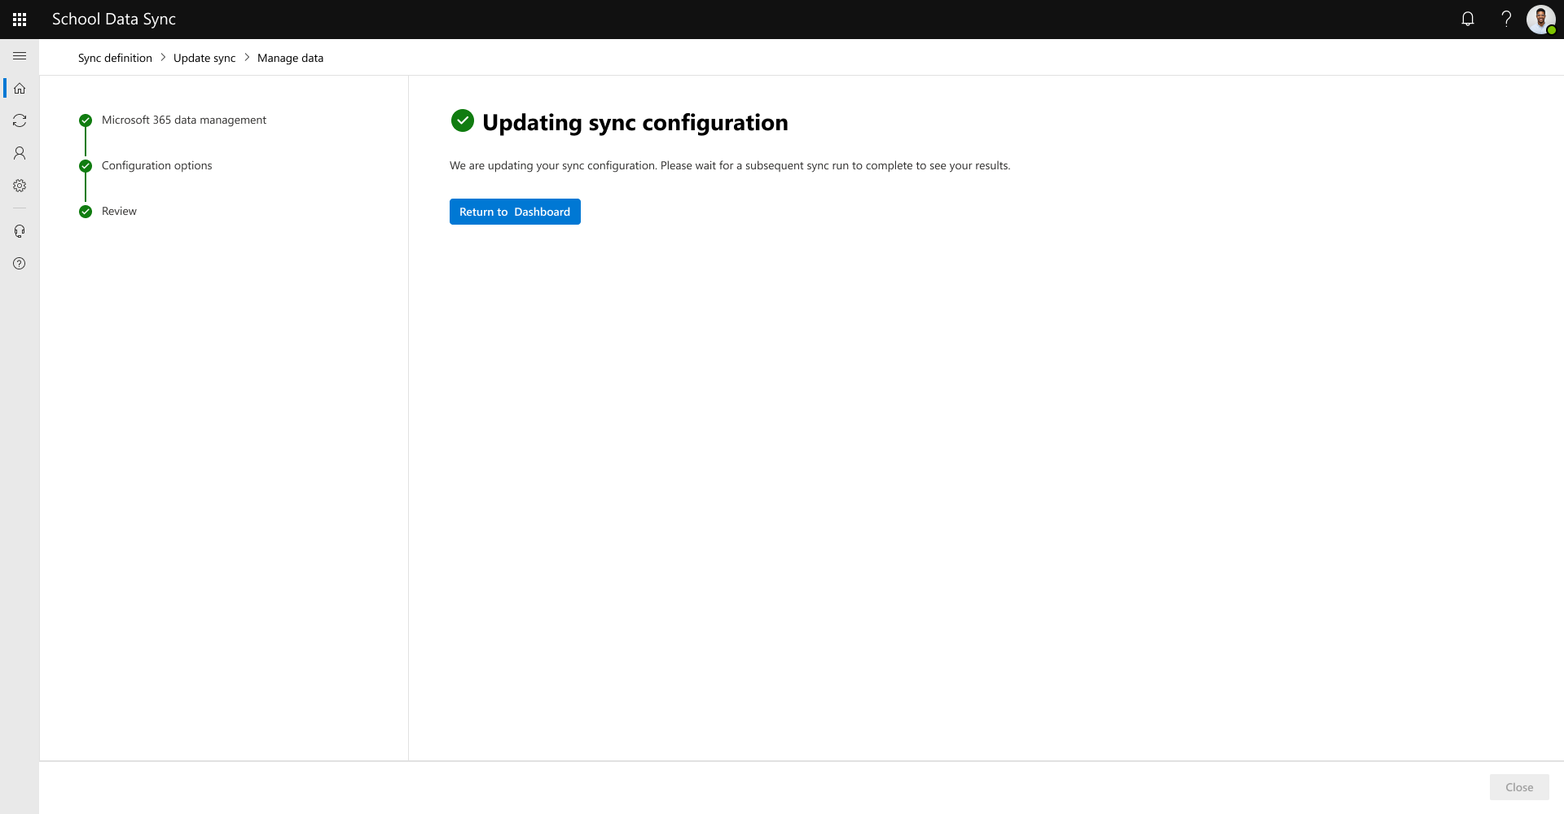Image resolution: width=1564 pixels, height=814 pixels.
Task: Open the notifications bell
Action: coord(1468,19)
